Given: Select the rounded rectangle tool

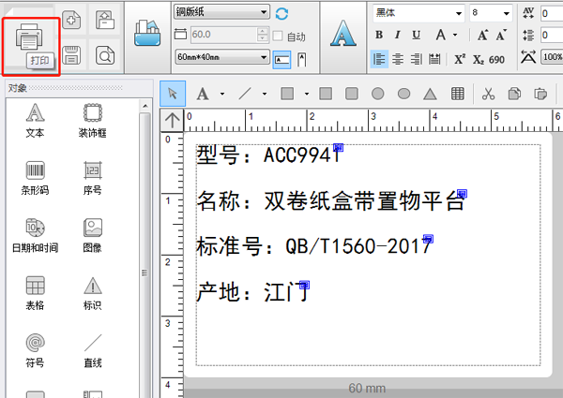Looking at the screenshot, I should [352, 94].
